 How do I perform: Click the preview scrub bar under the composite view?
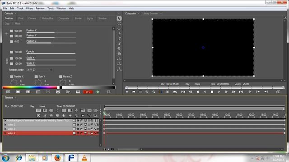pyautogui.click(x=205, y=87)
